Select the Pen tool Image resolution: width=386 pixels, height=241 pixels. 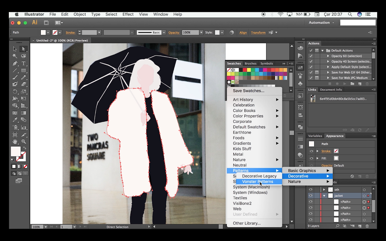click(15, 63)
